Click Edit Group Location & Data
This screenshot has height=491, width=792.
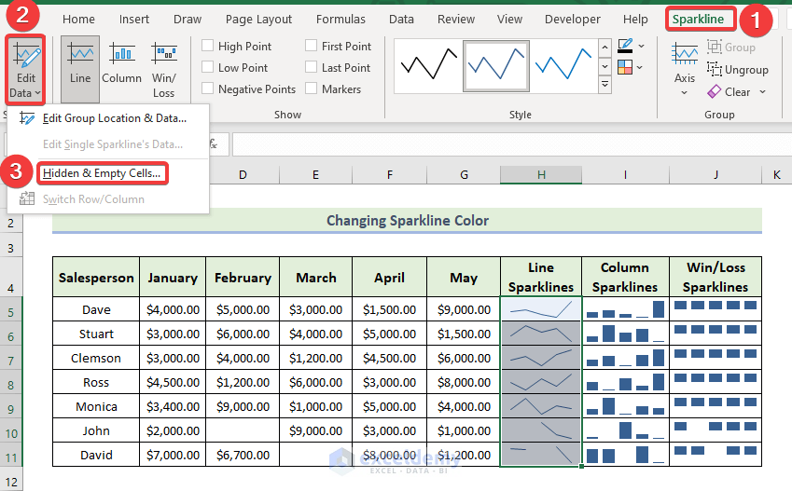[114, 117]
